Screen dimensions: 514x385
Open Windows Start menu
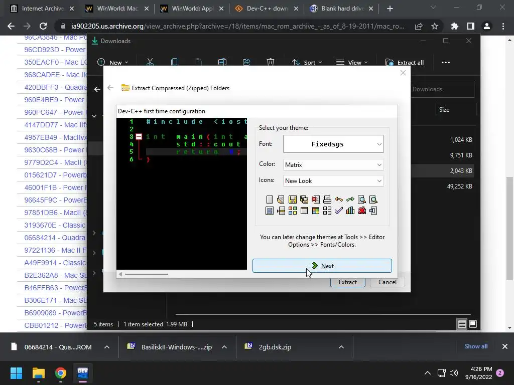[x=16, y=373]
